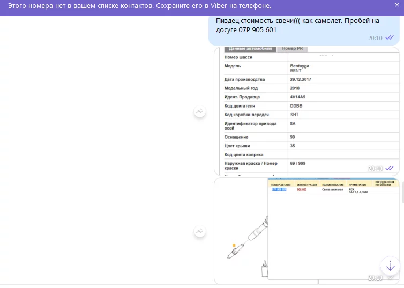Click the NGK note cell in parts table
Image resolution: width=404 pixels, height=288 pixels.
pyautogui.click(x=358, y=191)
